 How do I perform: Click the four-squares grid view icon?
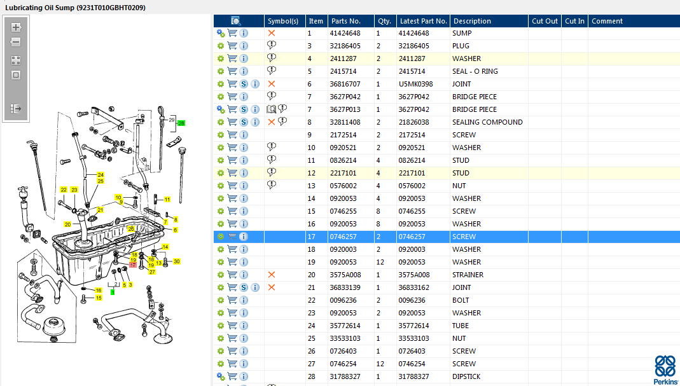16,60
